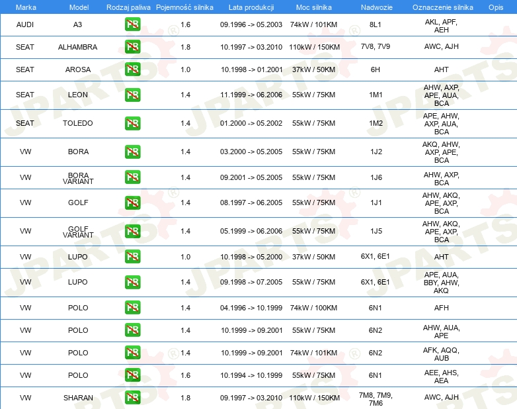Click the Moc silnika column header
This screenshot has width=517, height=409.
coord(313,7)
